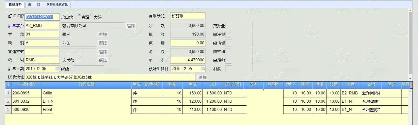Open the 備註 tab
The width and height of the screenshot is (420, 125).
click(x=34, y=4)
